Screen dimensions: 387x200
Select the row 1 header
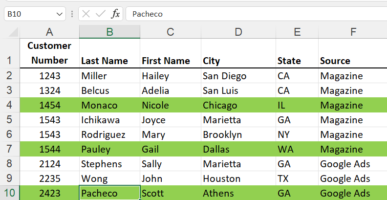(x=10, y=53)
